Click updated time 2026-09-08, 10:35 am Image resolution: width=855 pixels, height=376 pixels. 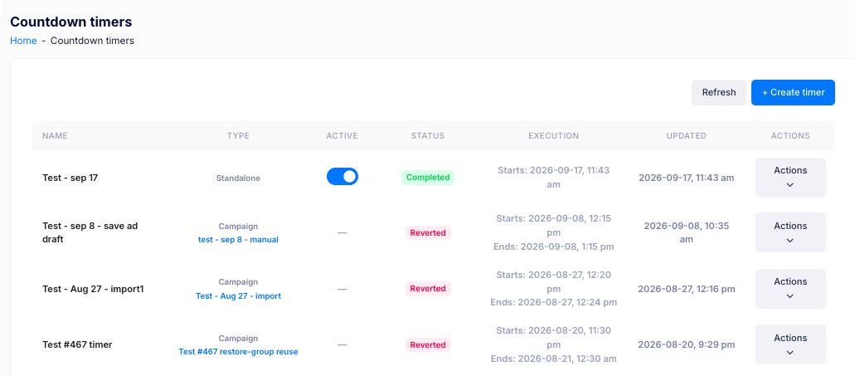(687, 232)
